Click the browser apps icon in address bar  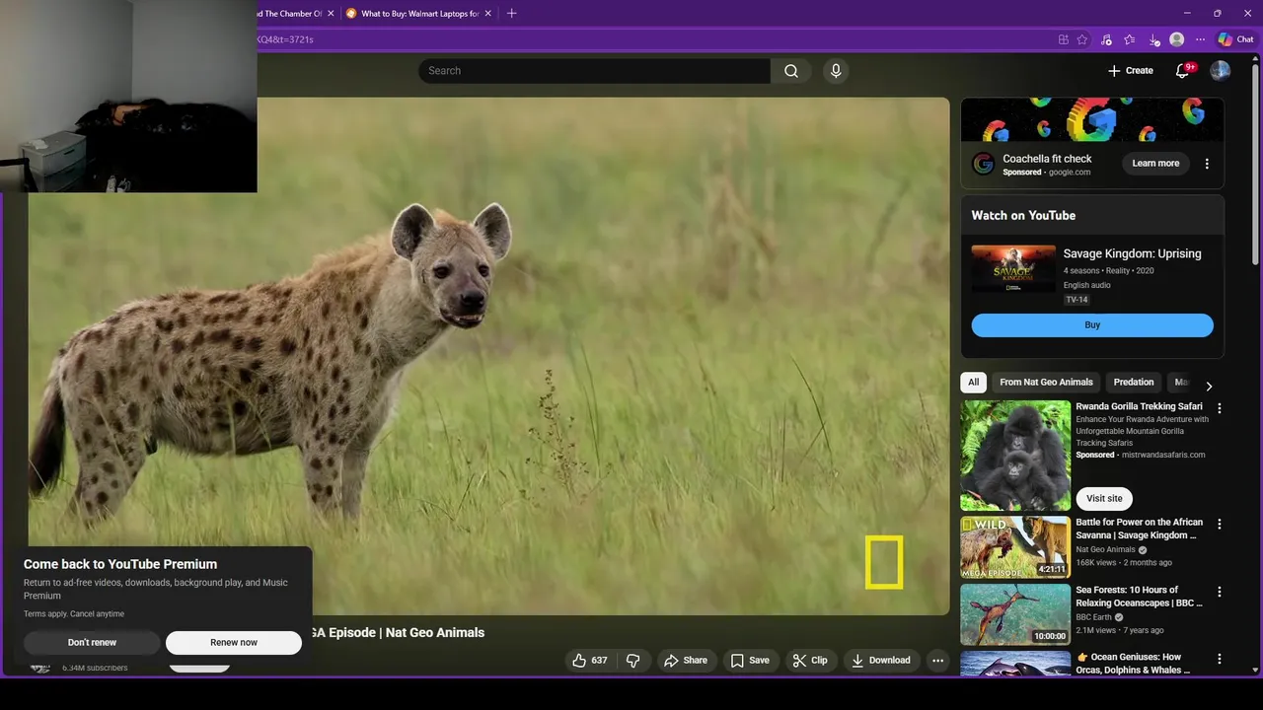[x=1063, y=39]
